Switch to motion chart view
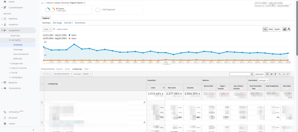The image size is (298, 132). pos(289,29)
